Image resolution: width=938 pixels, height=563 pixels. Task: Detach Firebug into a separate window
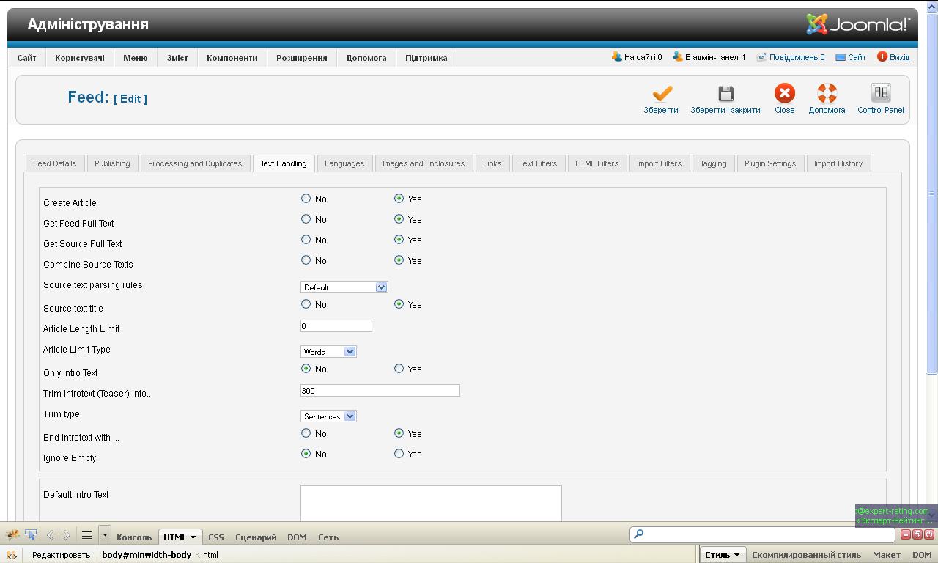[917, 534]
